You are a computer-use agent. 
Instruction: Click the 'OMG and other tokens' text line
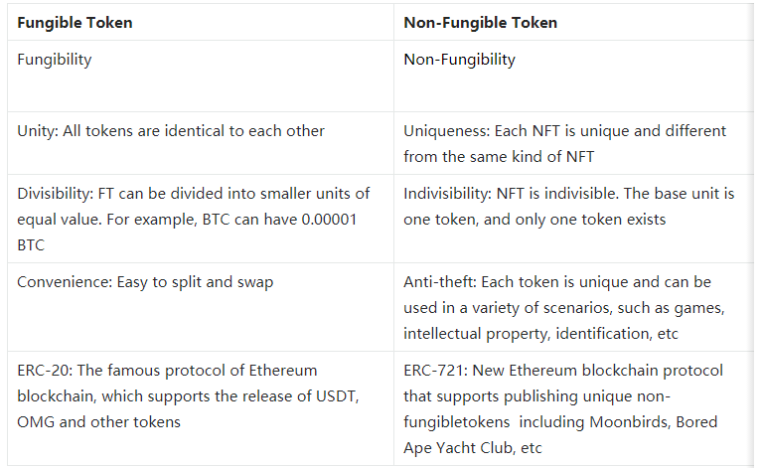coord(98,422)
